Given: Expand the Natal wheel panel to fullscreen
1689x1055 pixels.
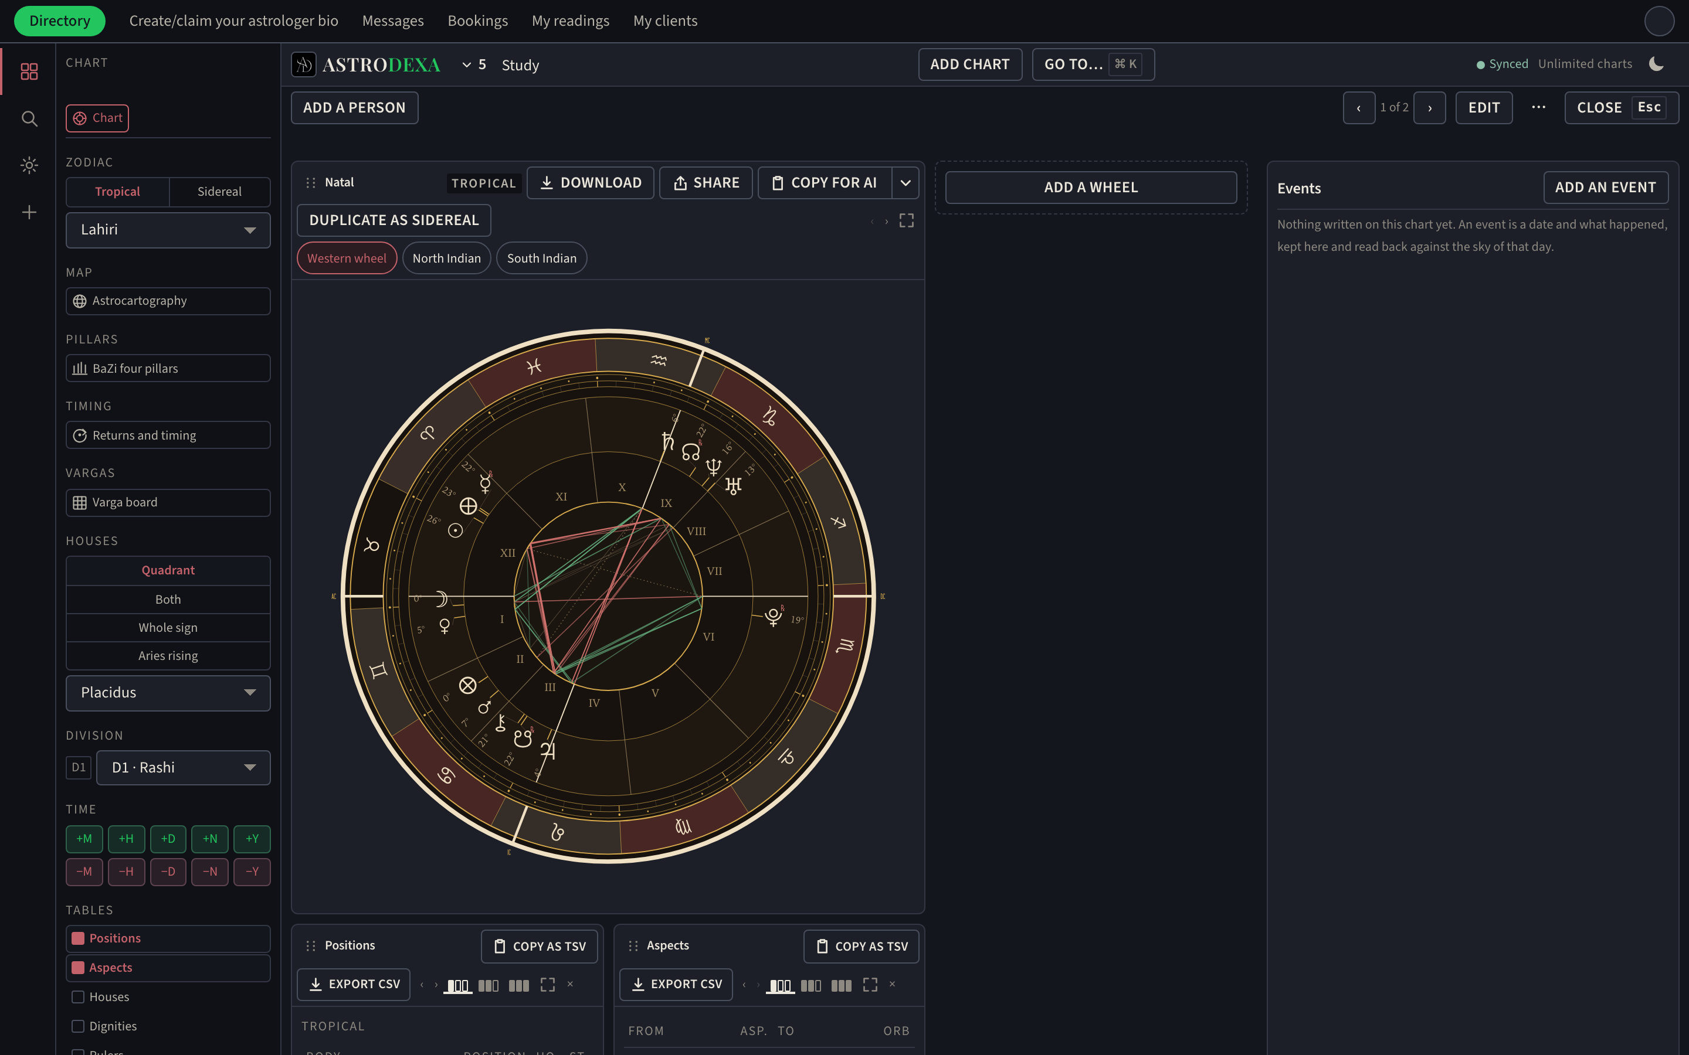Looking at the screenshot, I should pyautogui.click(x=906, y=220).
